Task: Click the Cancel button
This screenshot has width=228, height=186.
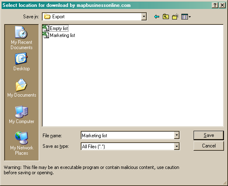Action: pyautogui.click(x=209, y=146)
